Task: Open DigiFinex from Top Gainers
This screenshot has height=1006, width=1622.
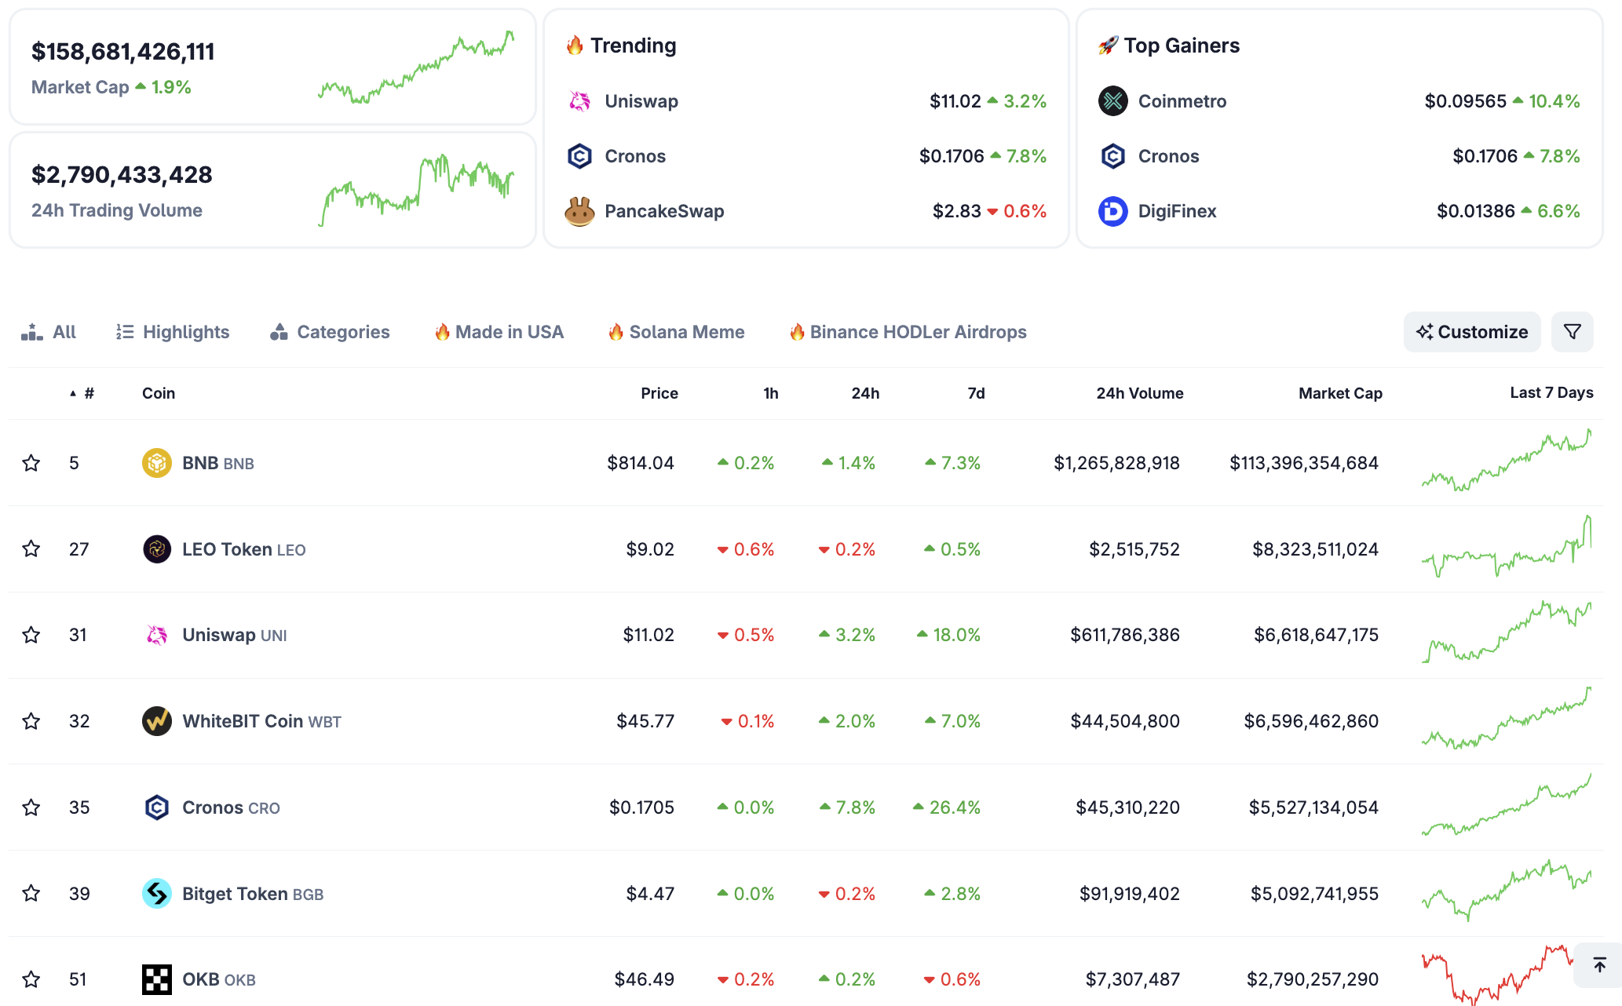Action: pos(1178,211)
